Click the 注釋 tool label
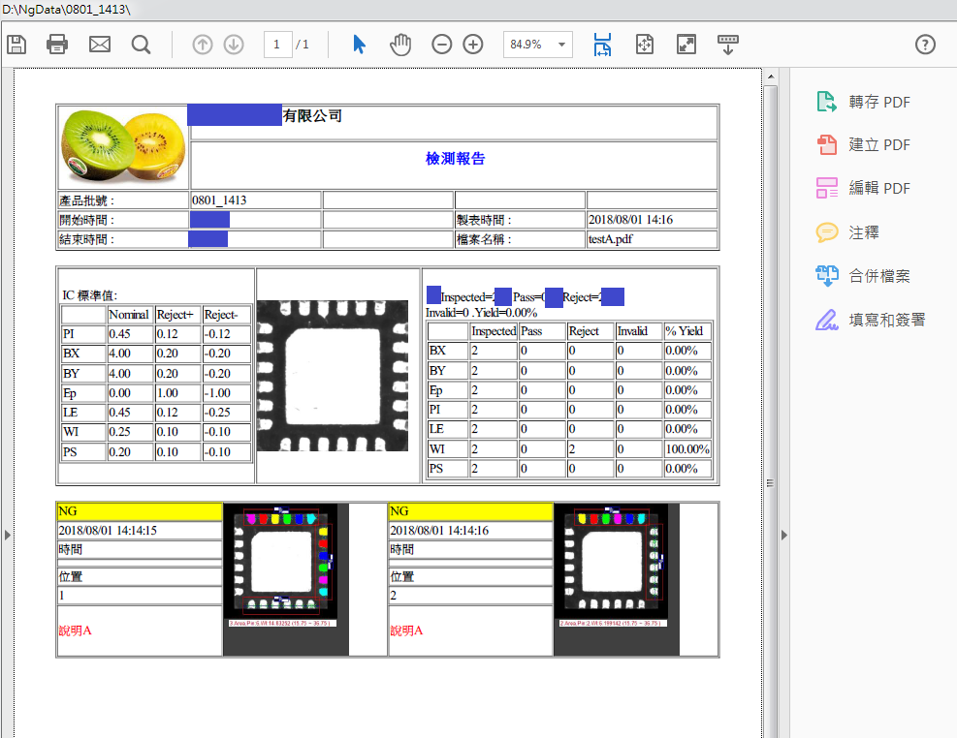This screenshot has height=738, width=957. click(864, 232)
